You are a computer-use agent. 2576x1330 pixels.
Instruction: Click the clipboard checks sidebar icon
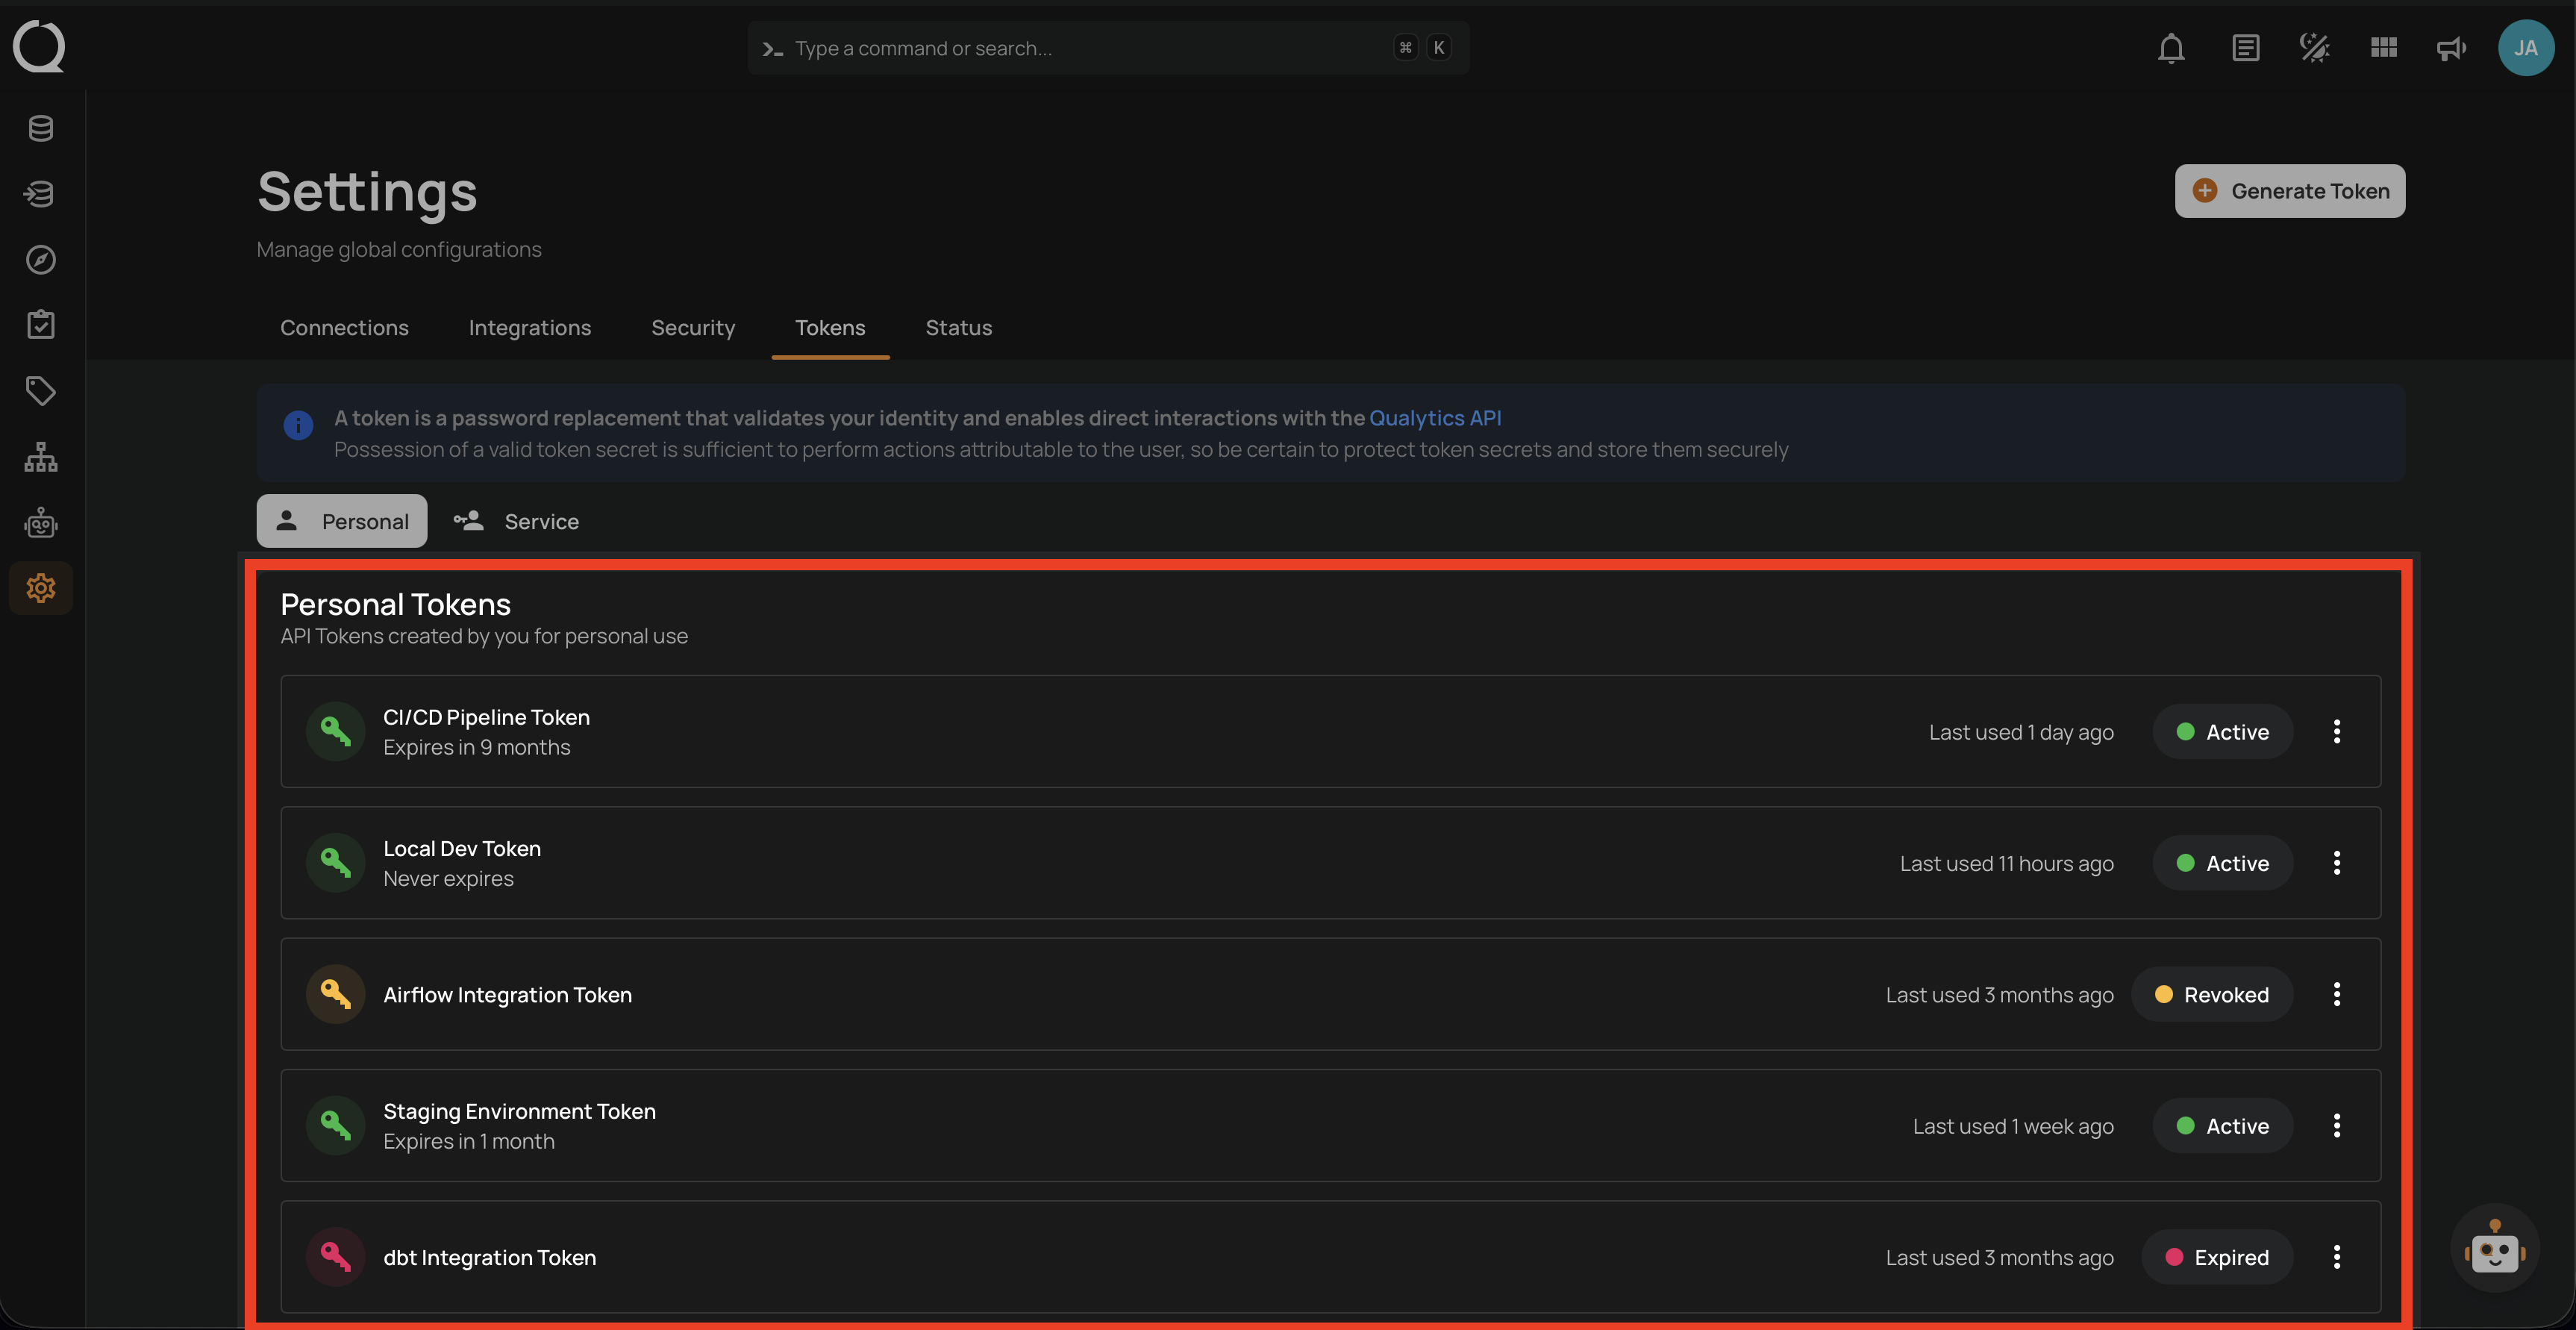[x=41, y=325]
